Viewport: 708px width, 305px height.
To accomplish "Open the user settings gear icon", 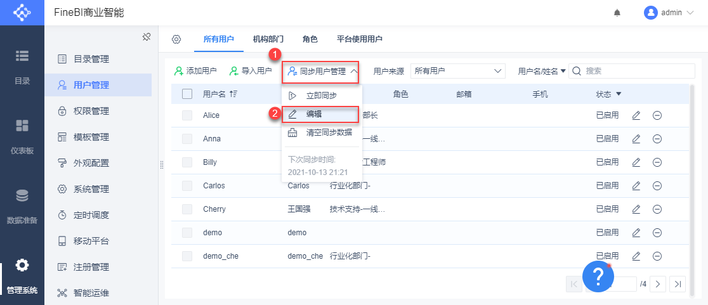I will pyautogui.click(x=176, y=39).
